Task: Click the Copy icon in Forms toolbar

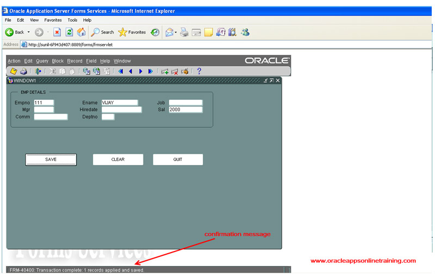Action: (63, 72)
